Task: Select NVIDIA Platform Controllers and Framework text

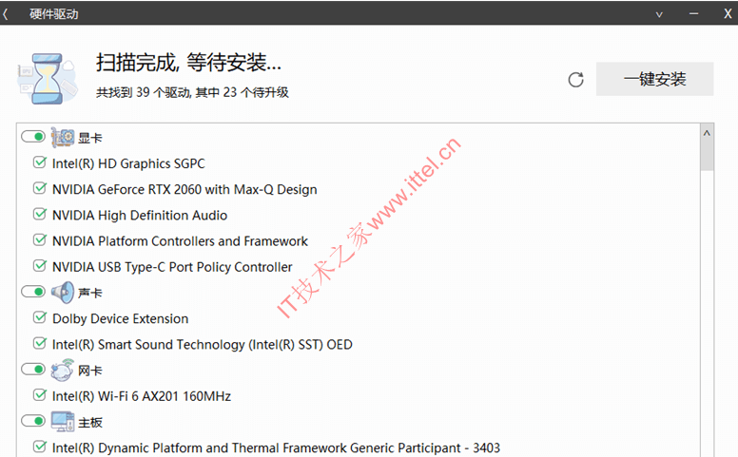Action: pos(180,241)
